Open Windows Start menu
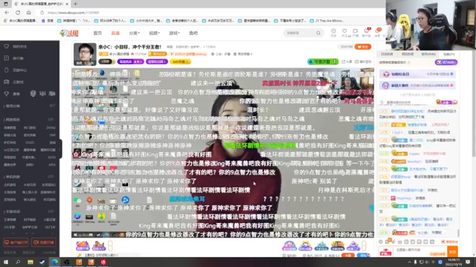 (5, 262)
